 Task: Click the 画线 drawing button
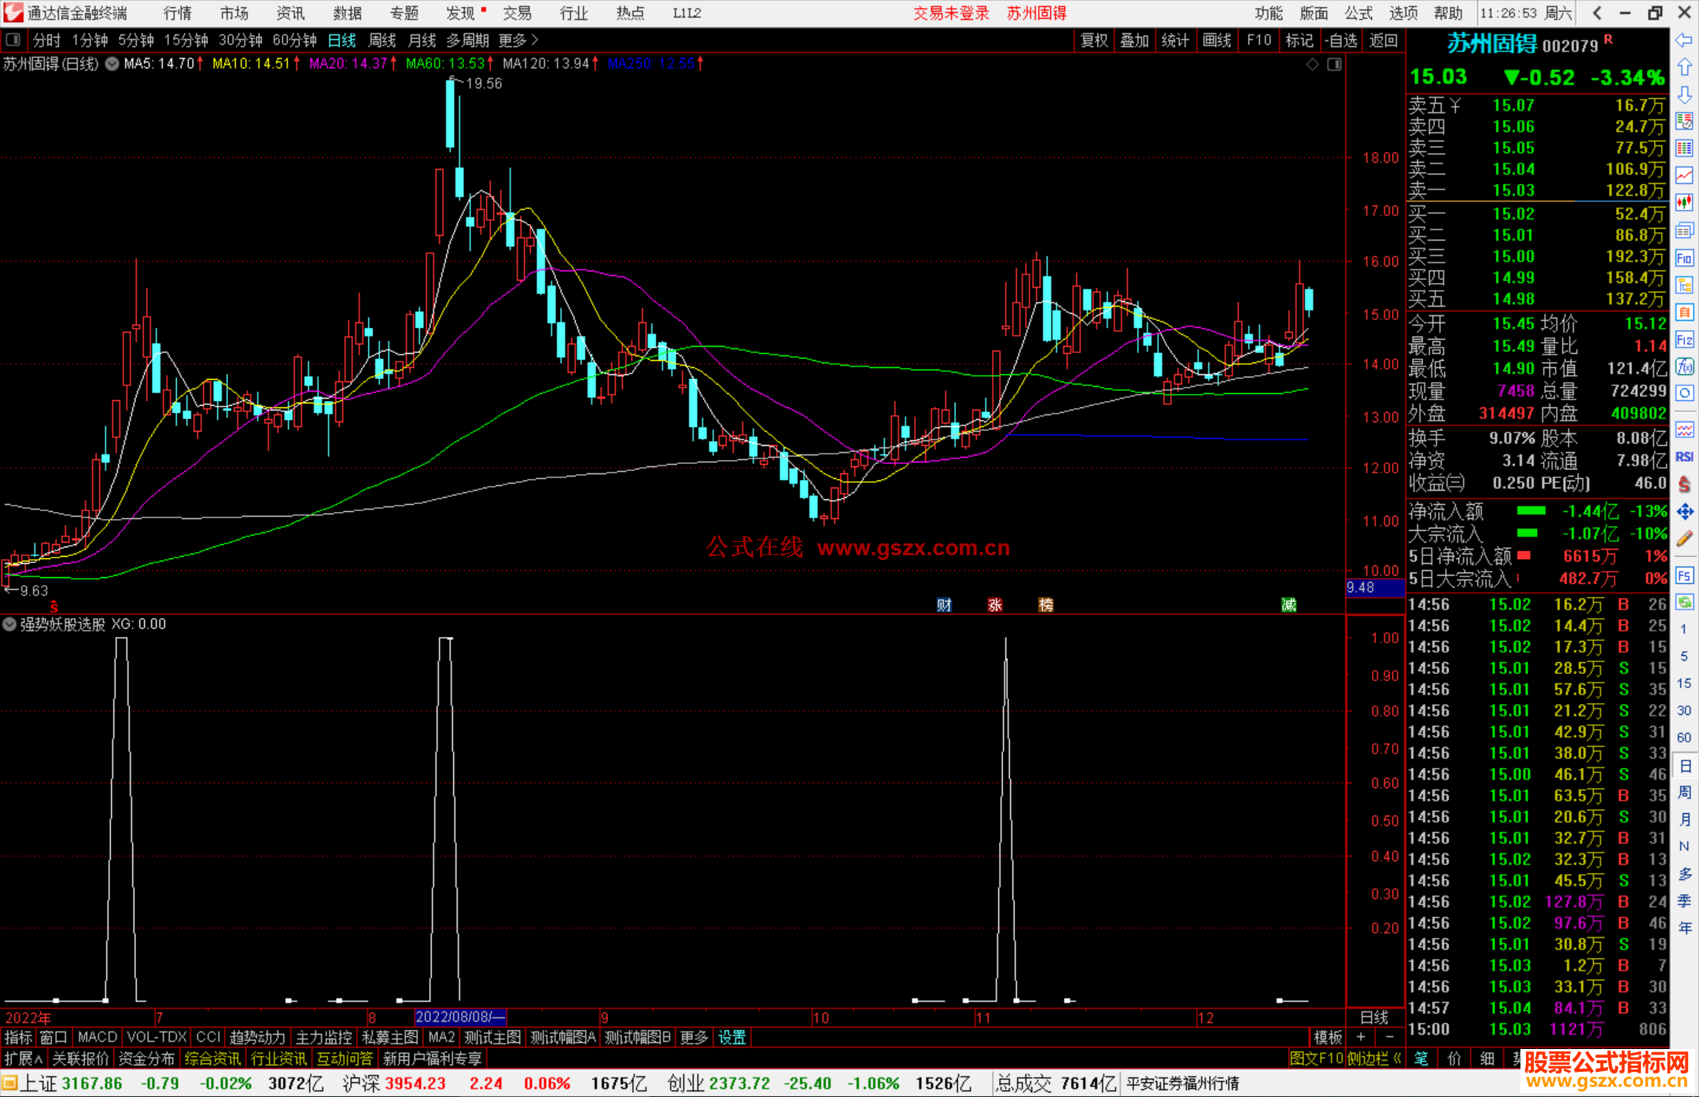coord(1217,40)
